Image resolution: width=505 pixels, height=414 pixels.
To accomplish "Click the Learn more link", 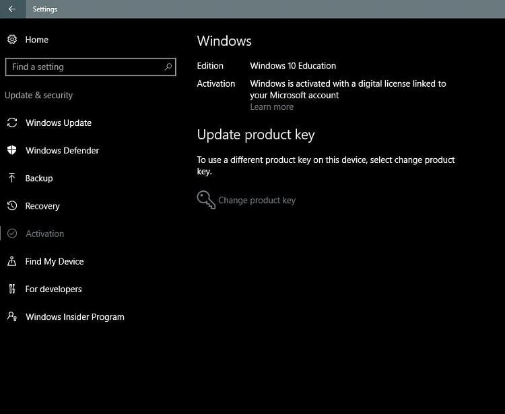I will click(271, 106).
